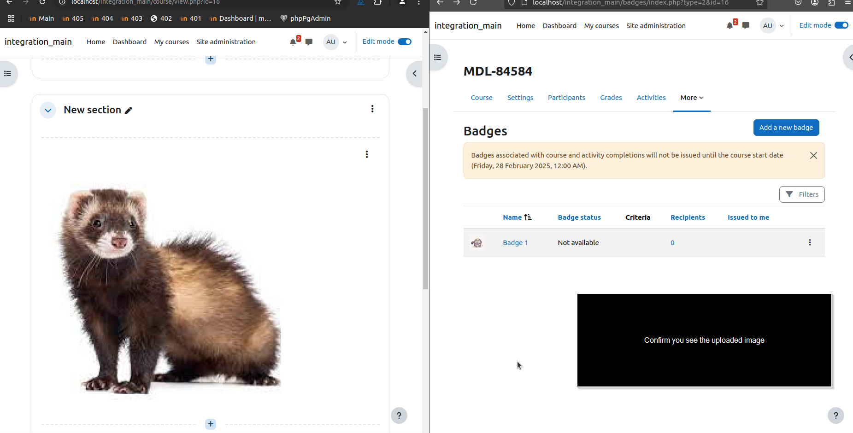Open actions menu for ferret image activity

pos(367,154)
